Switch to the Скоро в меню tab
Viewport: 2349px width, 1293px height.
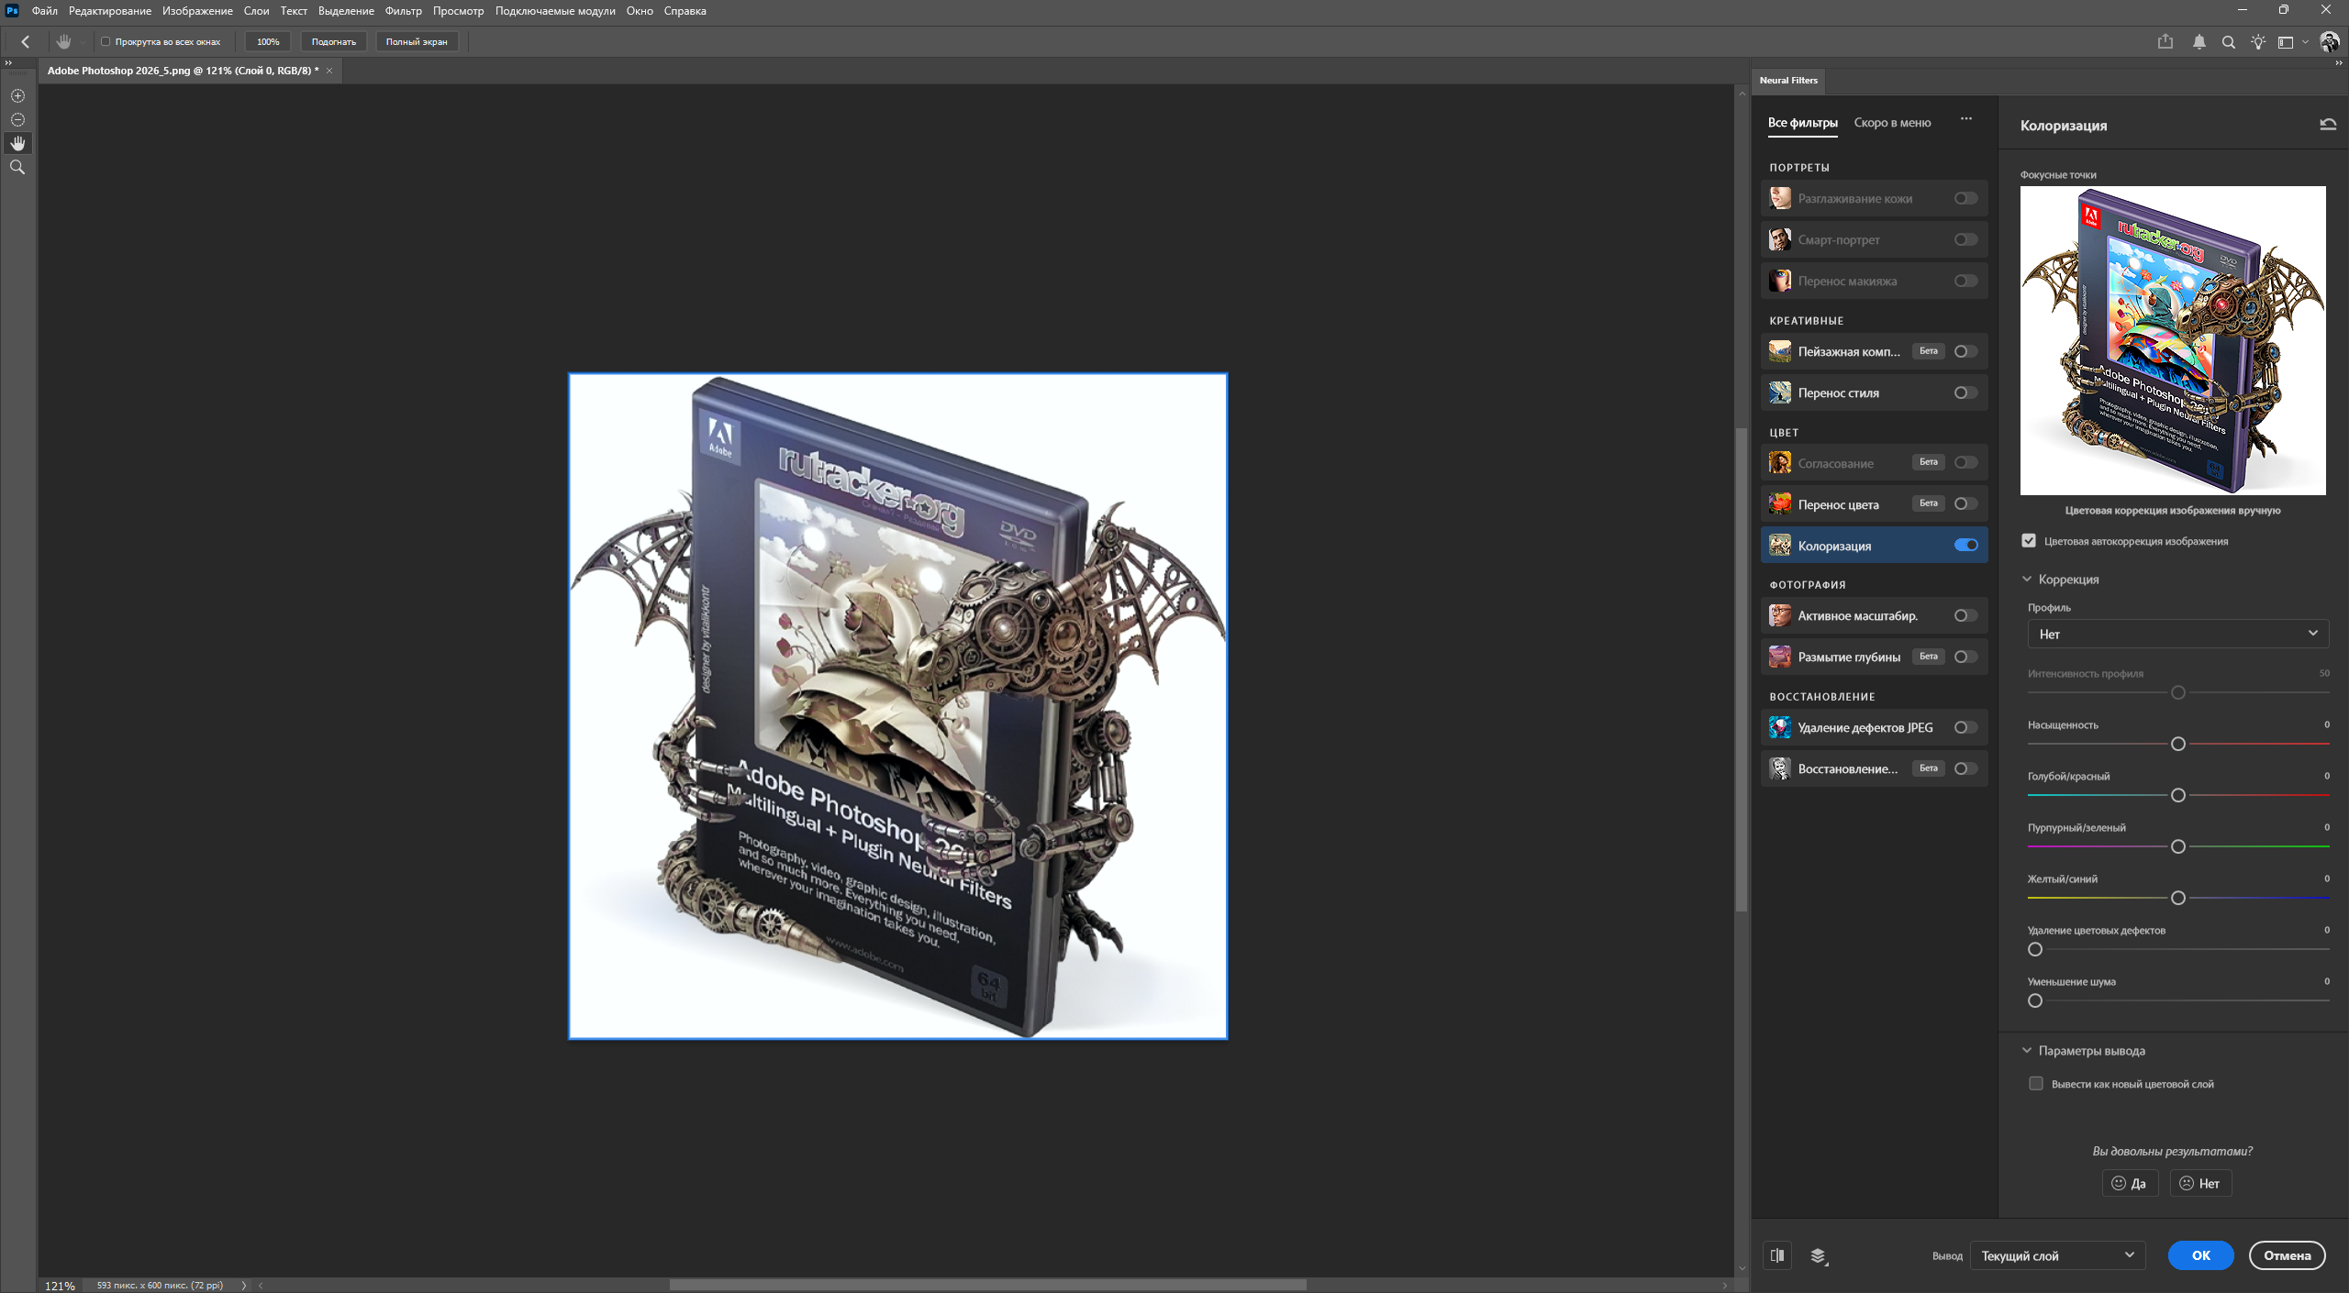(1892, 123)
